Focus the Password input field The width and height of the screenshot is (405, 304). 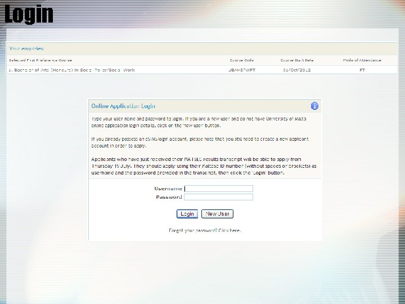[218, 197]
